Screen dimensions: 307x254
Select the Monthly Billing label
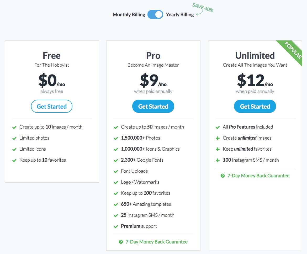[x=129, y=15]
